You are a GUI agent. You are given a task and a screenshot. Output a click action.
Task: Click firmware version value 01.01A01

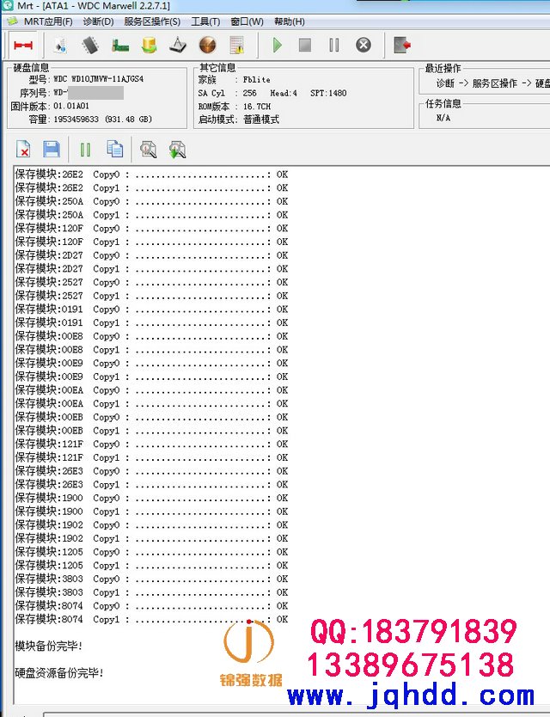(71, 106)
